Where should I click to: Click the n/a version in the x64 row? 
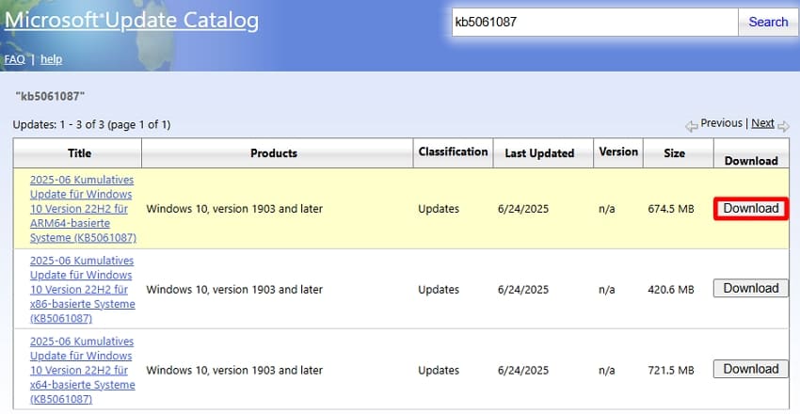[x=607, y=370]
